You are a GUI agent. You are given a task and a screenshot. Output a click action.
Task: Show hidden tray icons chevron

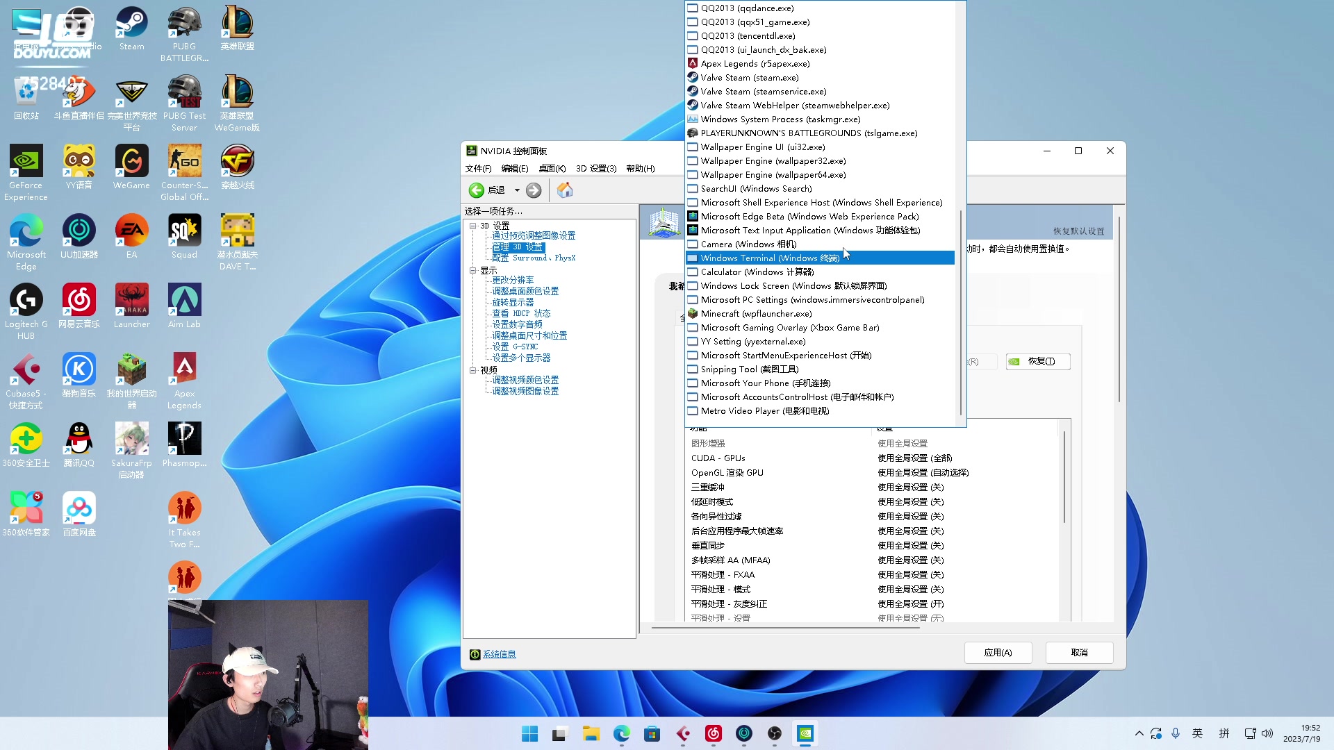click(x=1139, y=733)
